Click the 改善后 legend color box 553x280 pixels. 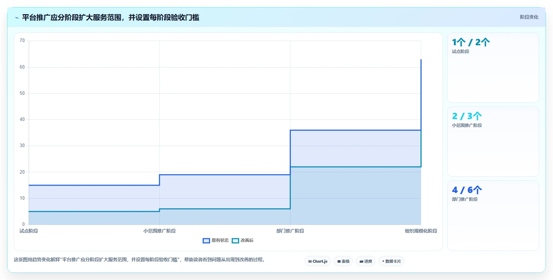[235, 240]
